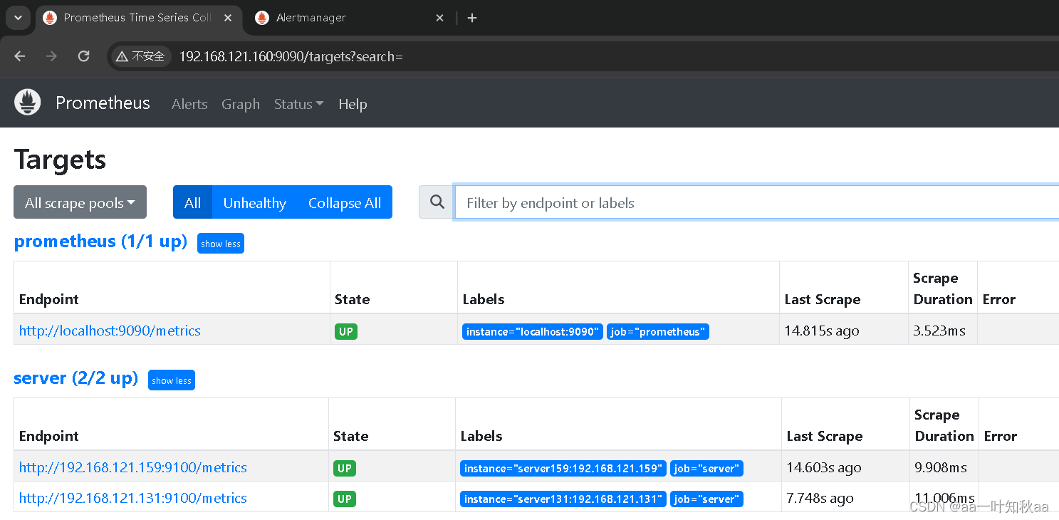The image size is (1059, 520).
Task: Reload the page with the refresh icon
Action: pos(83,56)
